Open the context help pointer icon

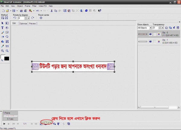pyautogui.click(x=100, y=11)
